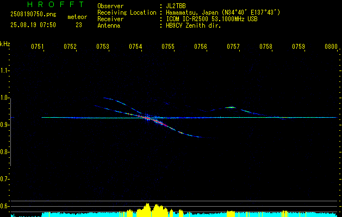
Task: Click the 0757 time marker
Action: pyautogui.click(x=233, y=47)
